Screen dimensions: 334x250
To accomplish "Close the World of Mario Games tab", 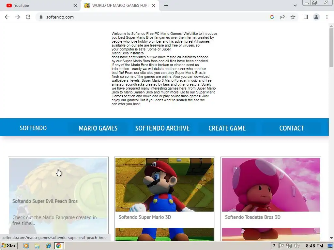I will tap(154, 6).
